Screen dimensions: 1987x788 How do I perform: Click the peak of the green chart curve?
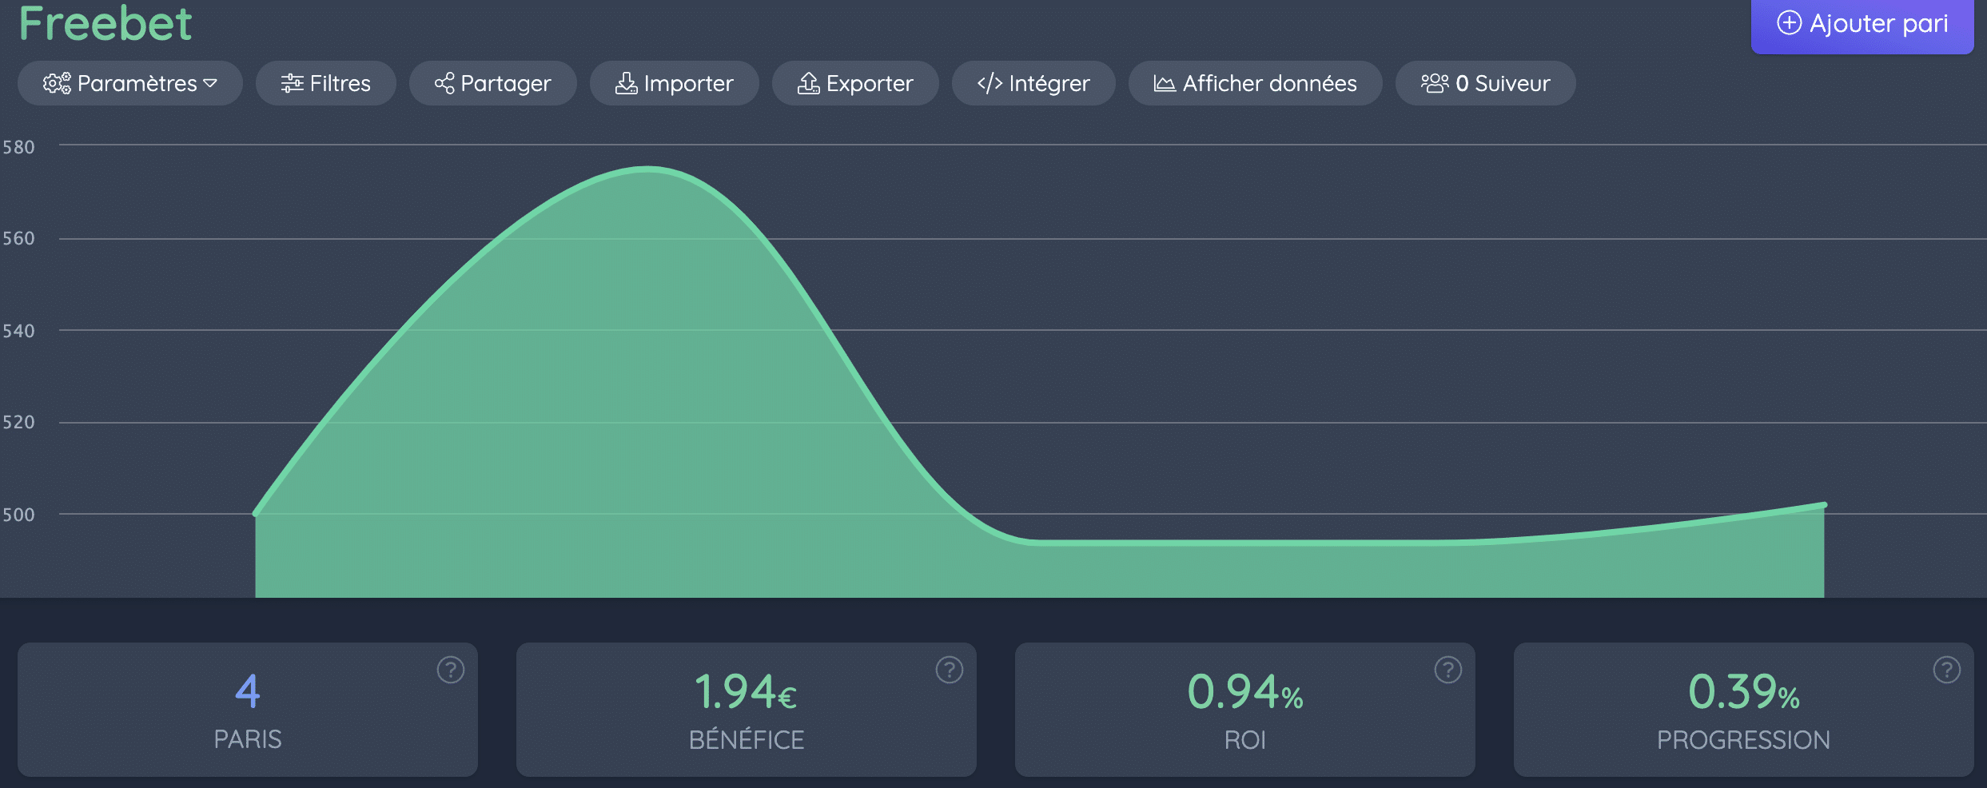647,168
